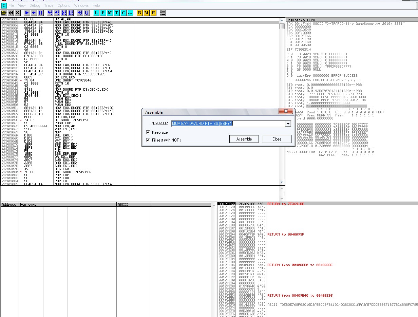Open the File menu
The height and width of the screenshot is (317, 418).
point(12,5)
